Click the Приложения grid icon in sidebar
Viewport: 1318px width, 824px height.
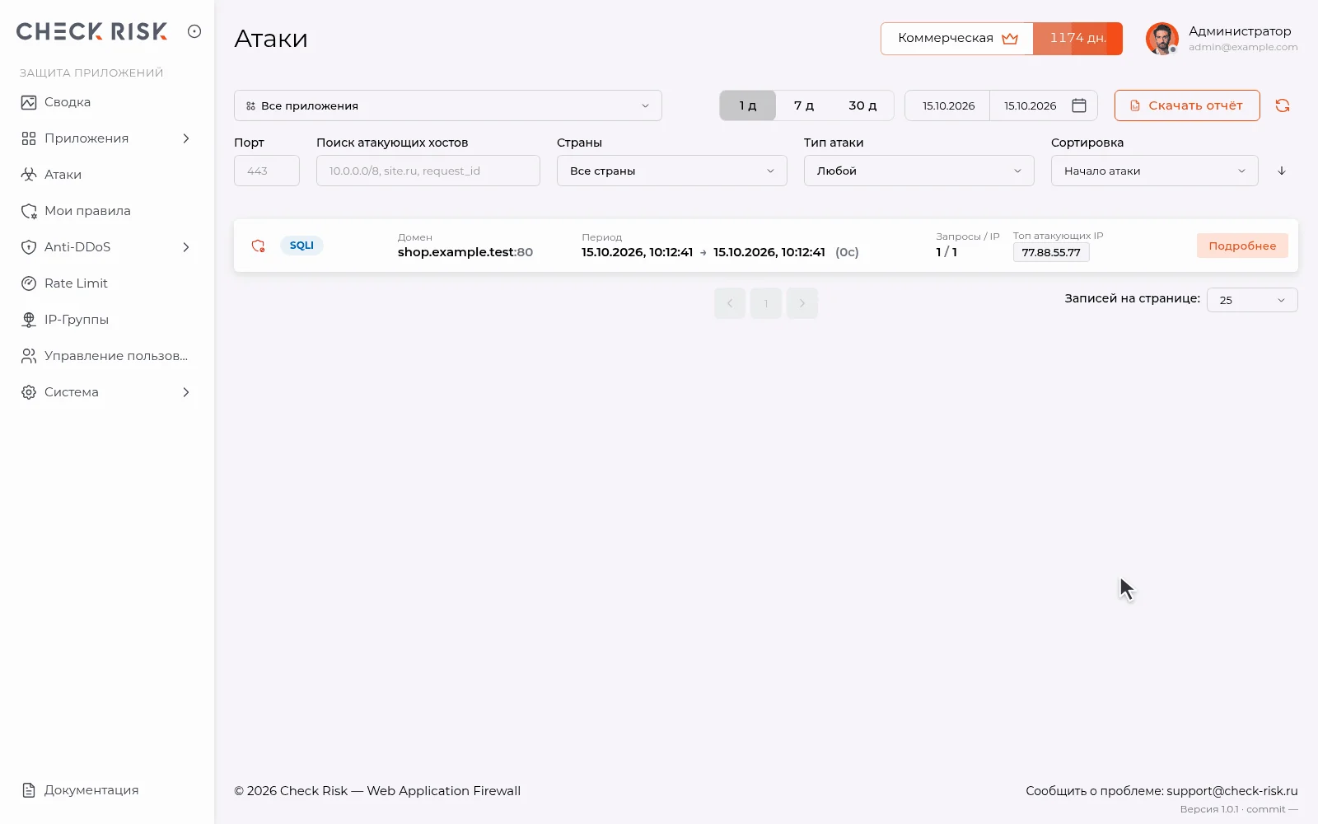(29, 138)
